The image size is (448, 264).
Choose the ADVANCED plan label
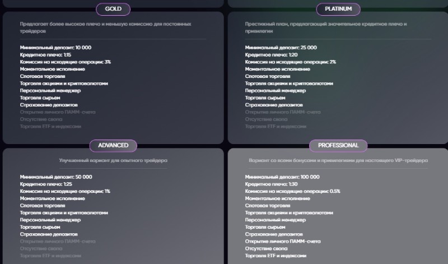[x=113, y=146]
